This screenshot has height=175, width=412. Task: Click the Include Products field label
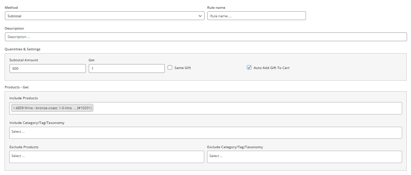[x=24, y=98]
